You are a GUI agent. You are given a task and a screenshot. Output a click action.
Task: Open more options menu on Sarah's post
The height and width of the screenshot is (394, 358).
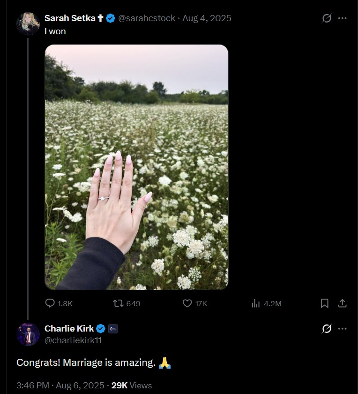pyautogui.click(x=343, y=18)
